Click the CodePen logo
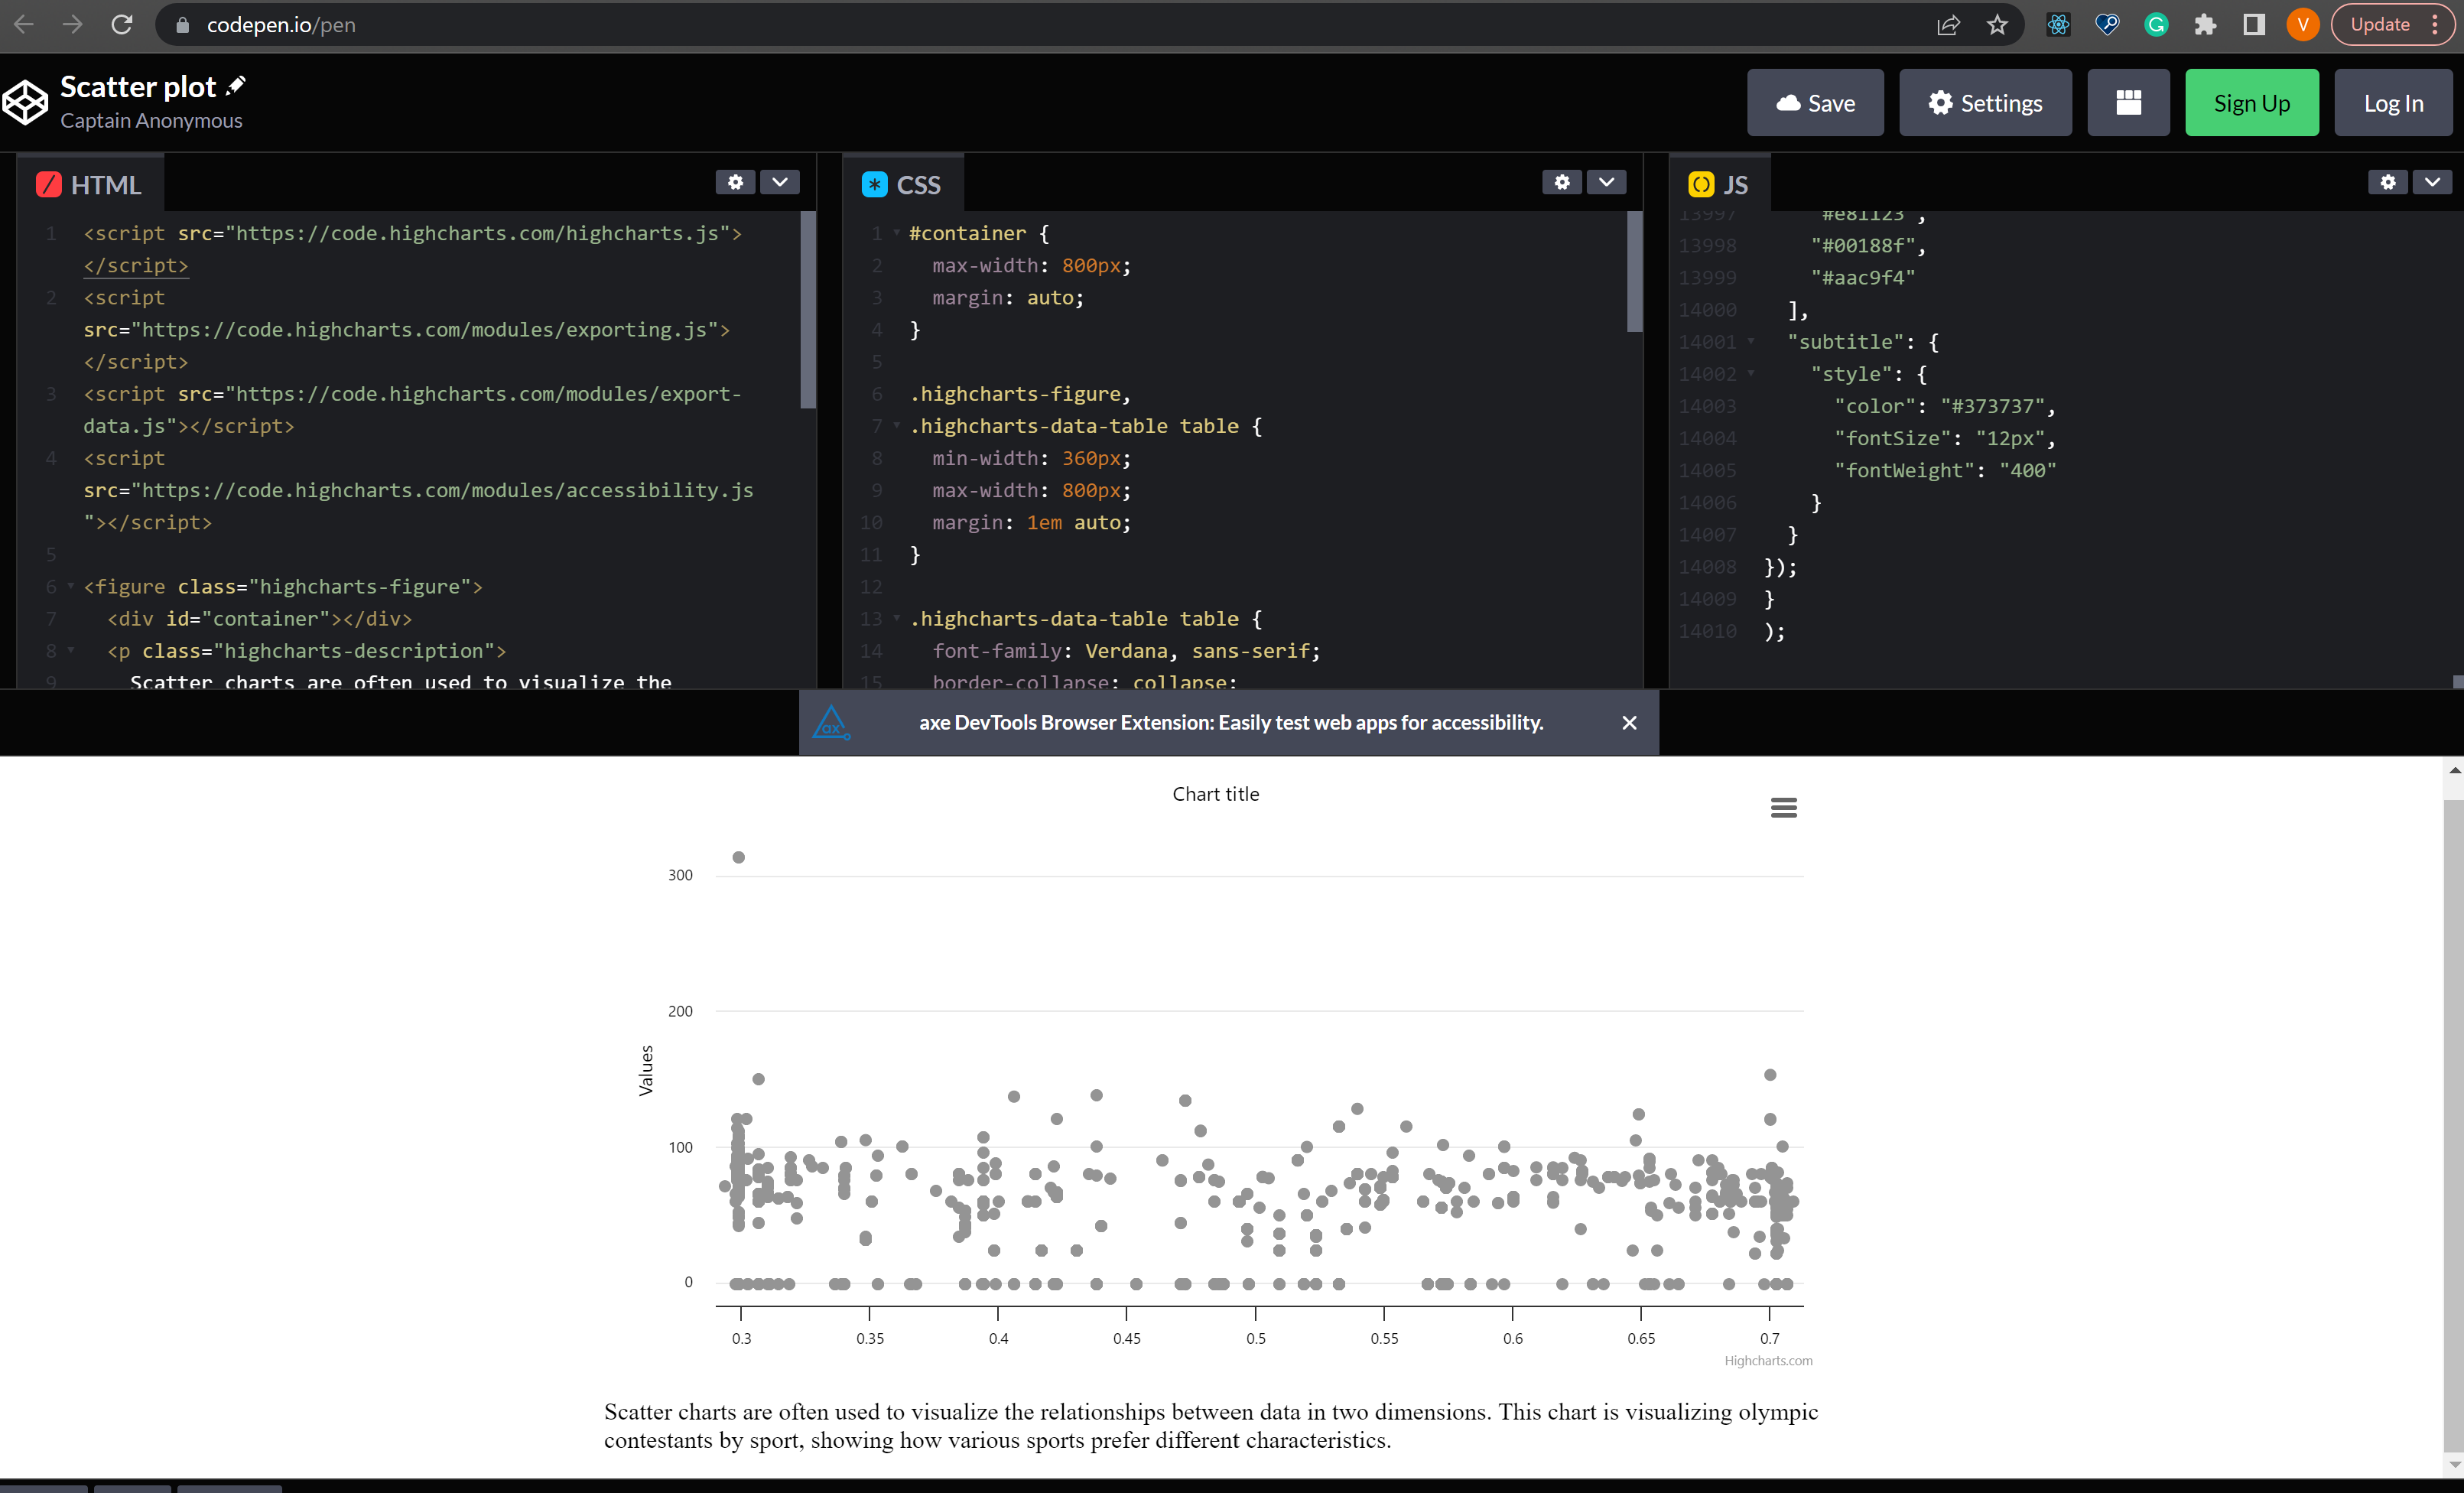The image size is (2464, 1493). [x=26, y=101]
